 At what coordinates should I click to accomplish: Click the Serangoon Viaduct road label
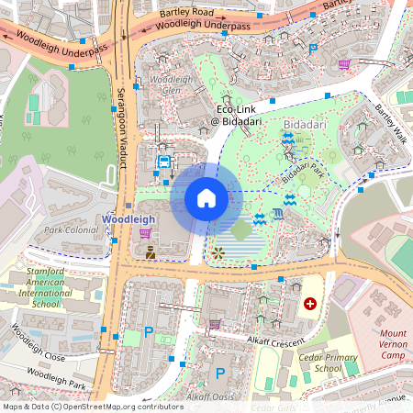[122, 128]
